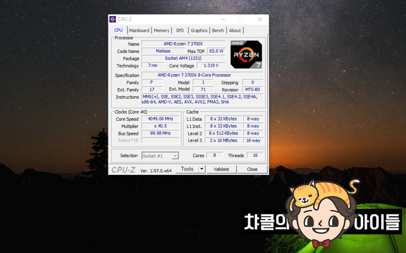Switch to the CPU tab
The height and width of the screenshot is (253, 406).
119,30
